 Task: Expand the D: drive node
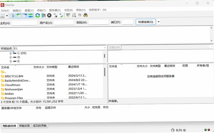click(11, 57)
